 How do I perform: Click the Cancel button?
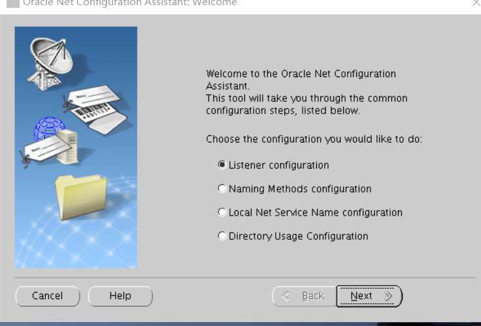pos(48,296)
